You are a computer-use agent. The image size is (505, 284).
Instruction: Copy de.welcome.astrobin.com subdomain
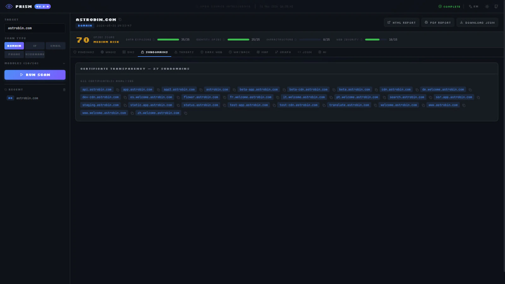pos(470,90)
